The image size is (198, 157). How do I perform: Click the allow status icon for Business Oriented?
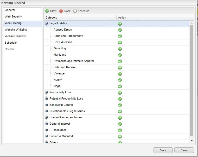tap(120, 137)
